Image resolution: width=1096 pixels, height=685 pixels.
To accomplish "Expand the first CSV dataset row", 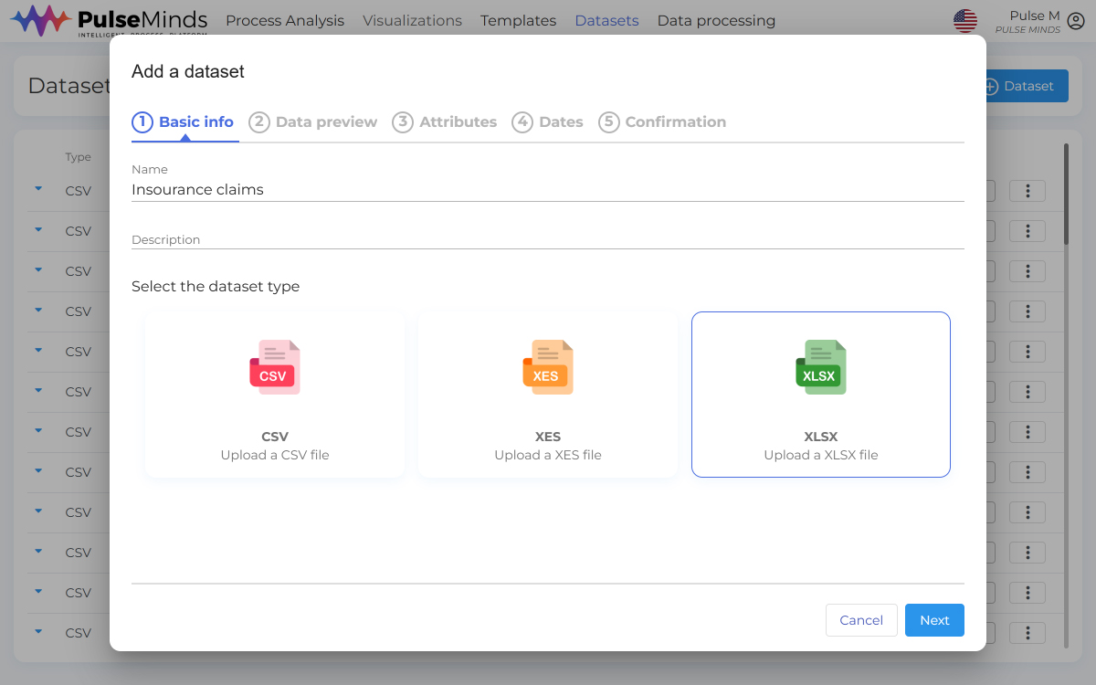I will (38, 189).
